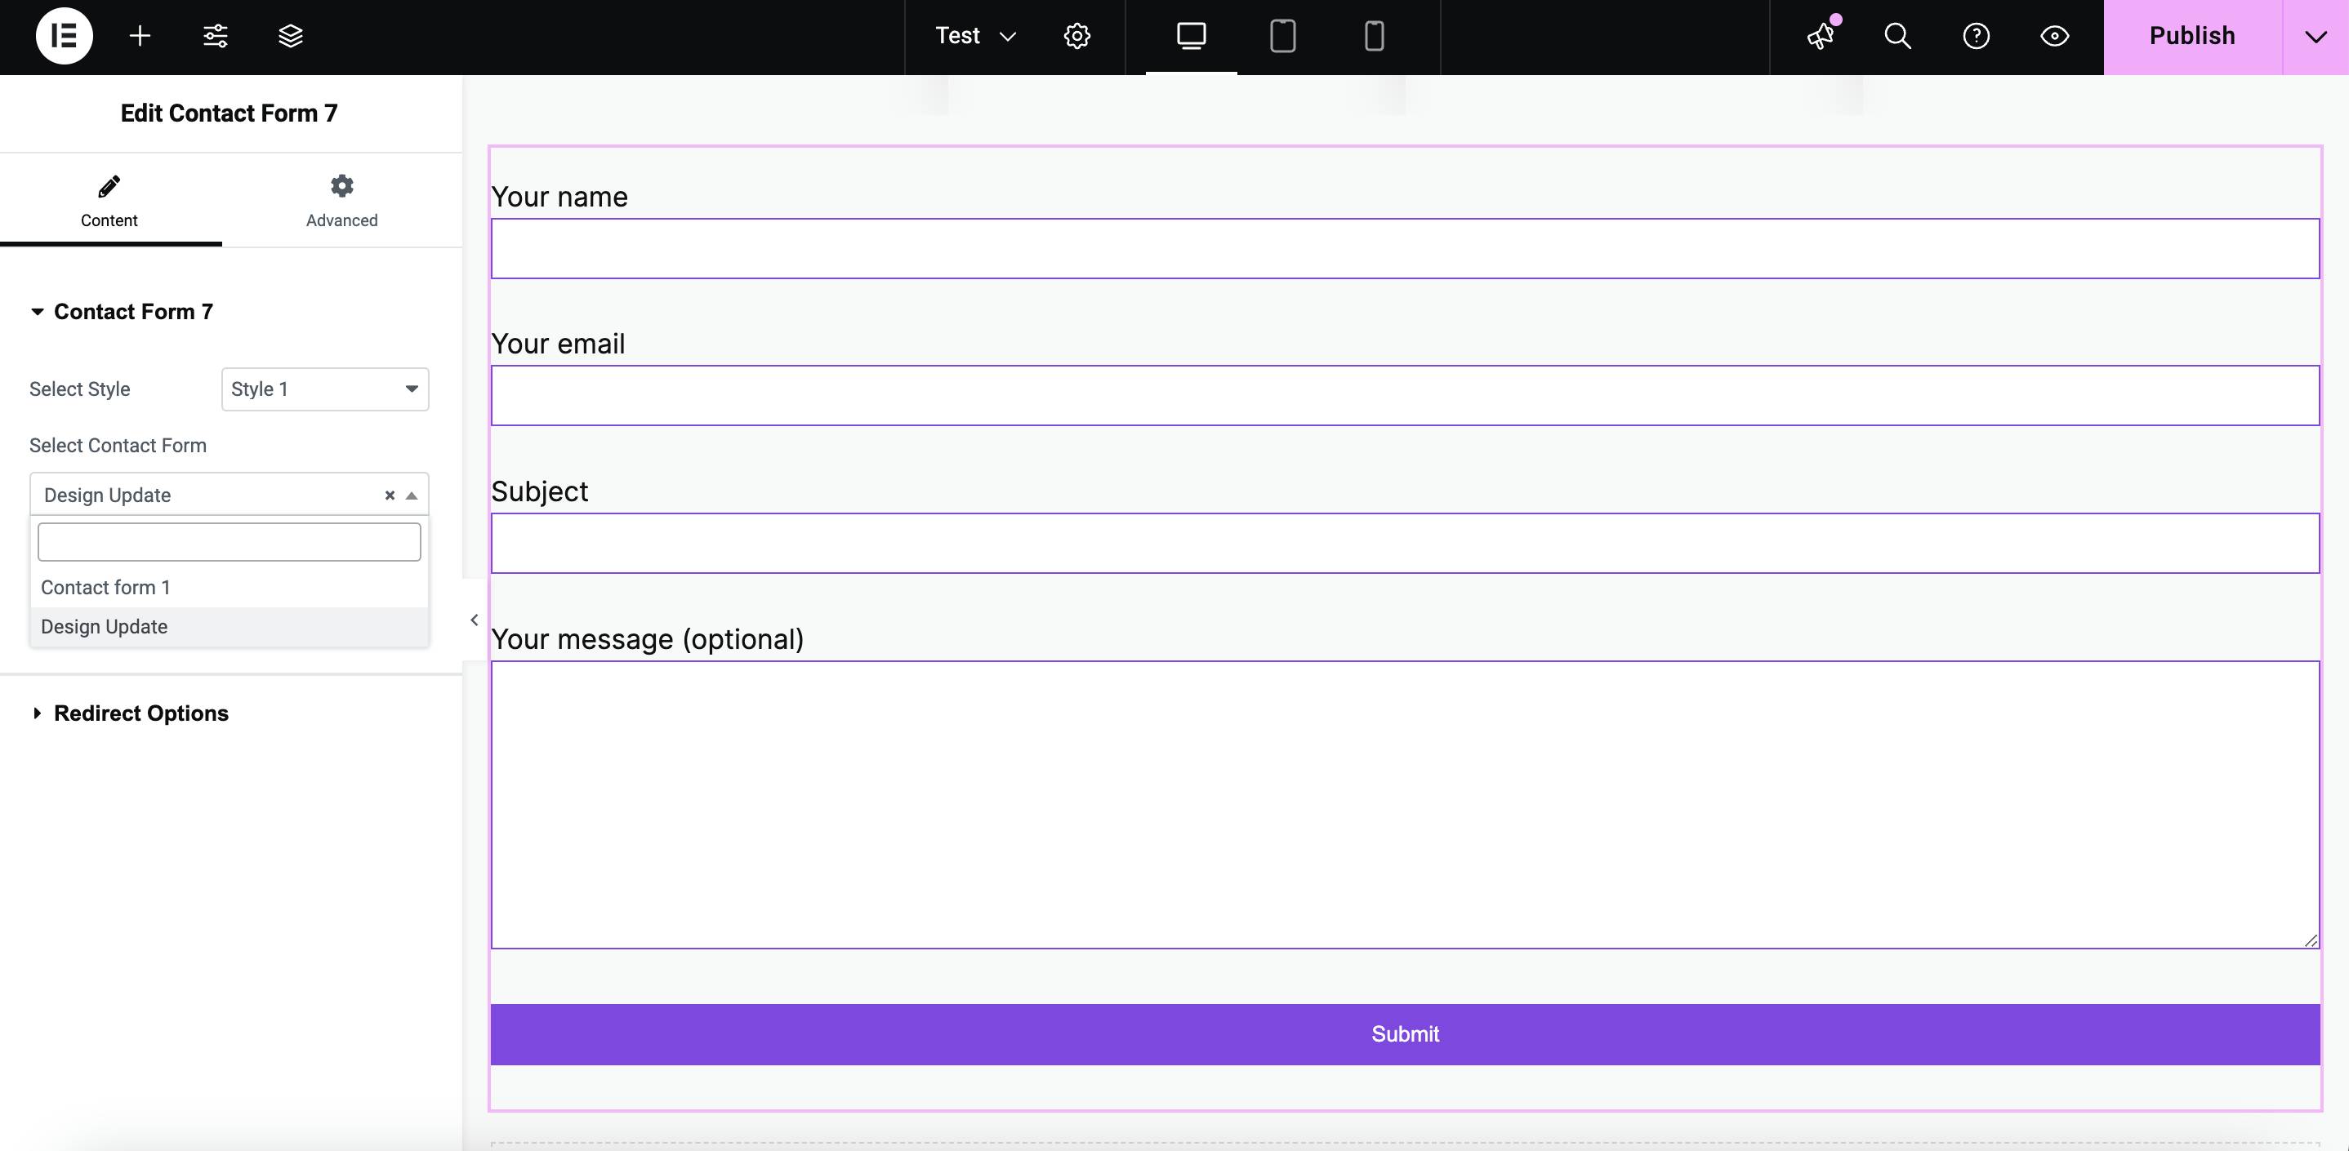Image resolution: width=2349 pixels, height=1151 pixels.
Task: Hide the editor panel with arrow
Action: (x=475, y=620)
